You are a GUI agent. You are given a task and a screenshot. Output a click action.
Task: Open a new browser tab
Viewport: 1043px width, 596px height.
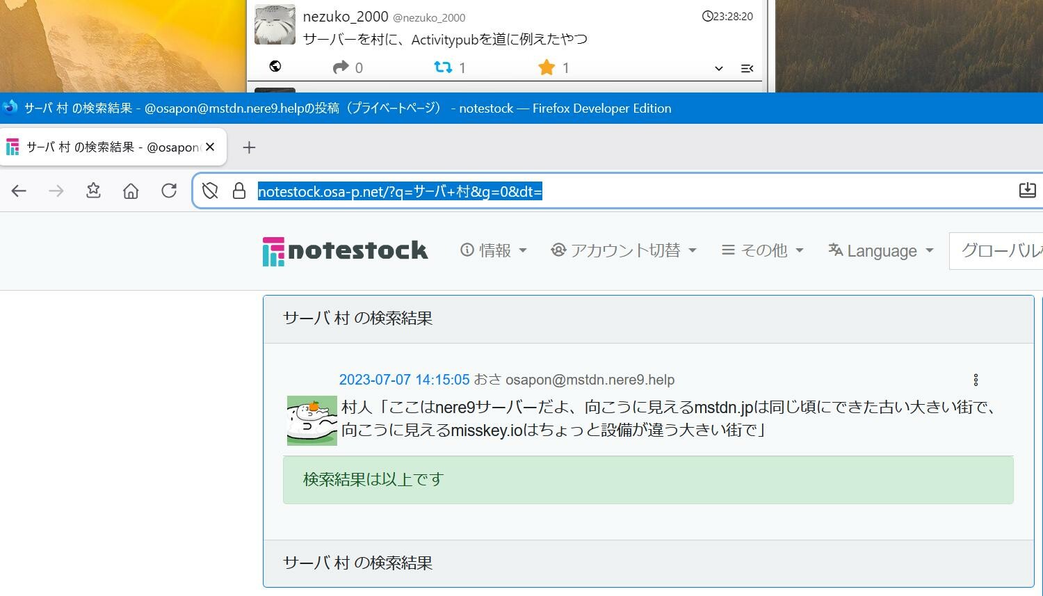tap(249, 147)
